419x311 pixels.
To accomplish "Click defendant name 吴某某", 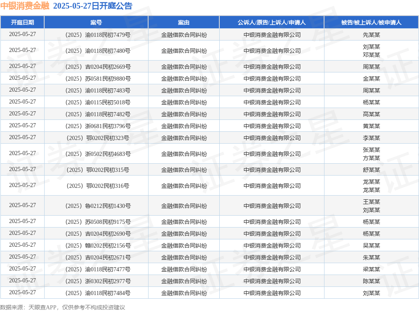I will point(372,246).
